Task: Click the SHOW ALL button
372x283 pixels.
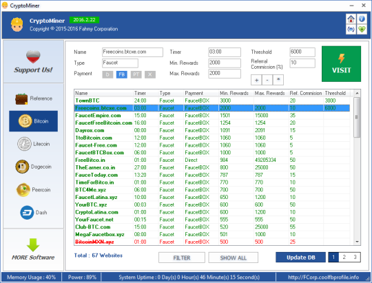Action: [x=234, y=258]
